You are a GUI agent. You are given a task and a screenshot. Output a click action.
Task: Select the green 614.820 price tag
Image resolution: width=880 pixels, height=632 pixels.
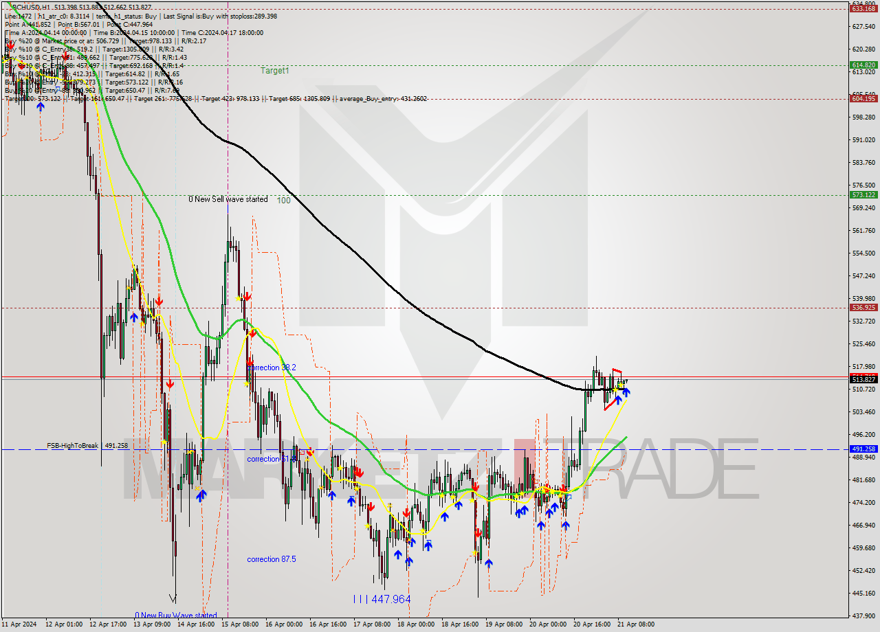[x=863, y=65]
